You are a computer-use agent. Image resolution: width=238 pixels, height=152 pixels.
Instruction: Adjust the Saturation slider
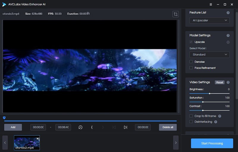coord(209,102)
